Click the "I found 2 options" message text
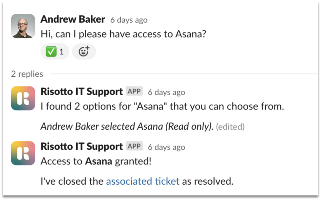The width and height of the screenshot is (323, 202). (x=162, y=106)
